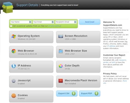Open the privacy policy link in the form
The width and height of the screenshot is (130, 103).
54,26
